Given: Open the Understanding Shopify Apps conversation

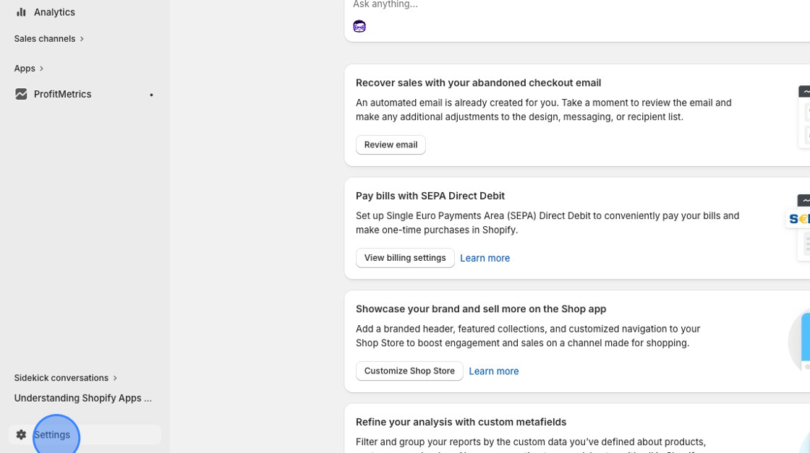Looking at the screenshot, I should pyautogui.click(x=82, y=398).
